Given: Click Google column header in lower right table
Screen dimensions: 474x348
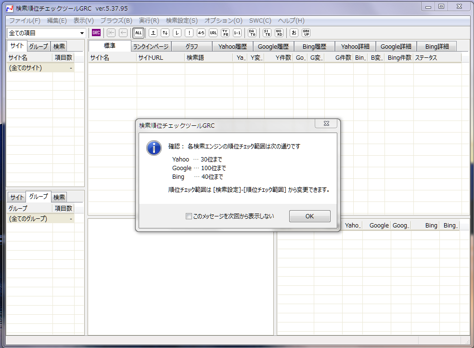Looking at the screenshot, I should [x=376, y=226].
